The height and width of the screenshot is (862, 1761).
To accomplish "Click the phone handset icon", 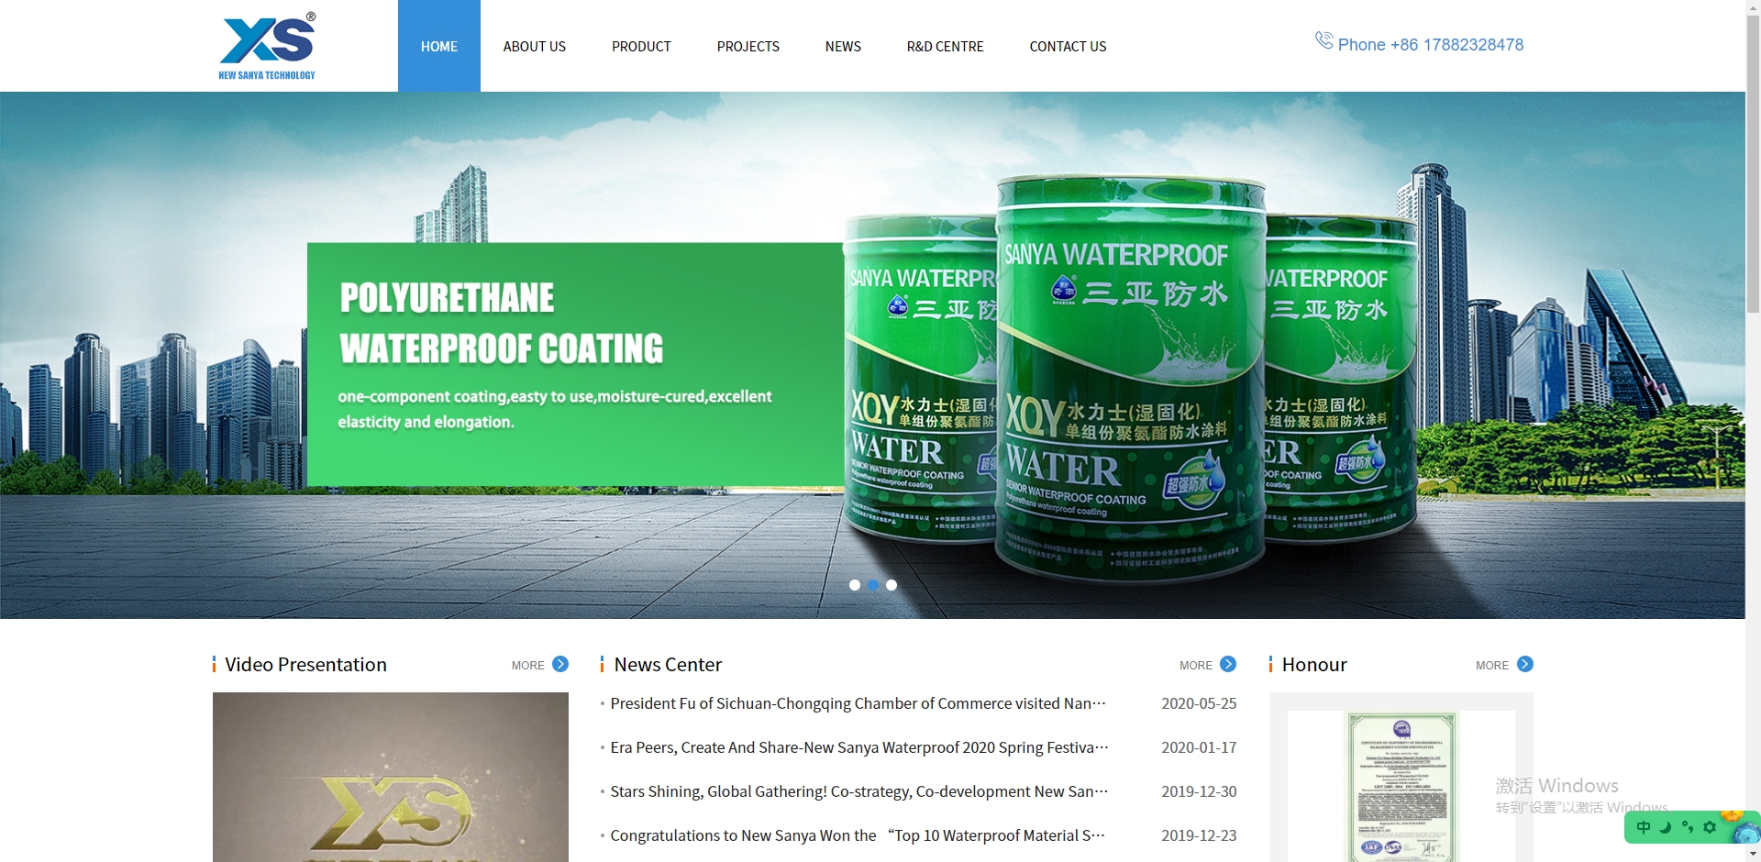I will pos(1324,40).
